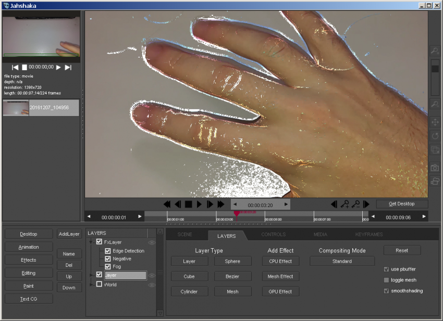This screenshot has width=443, height=321.
Task: Click the media preview image
Action: coord(41,36)
